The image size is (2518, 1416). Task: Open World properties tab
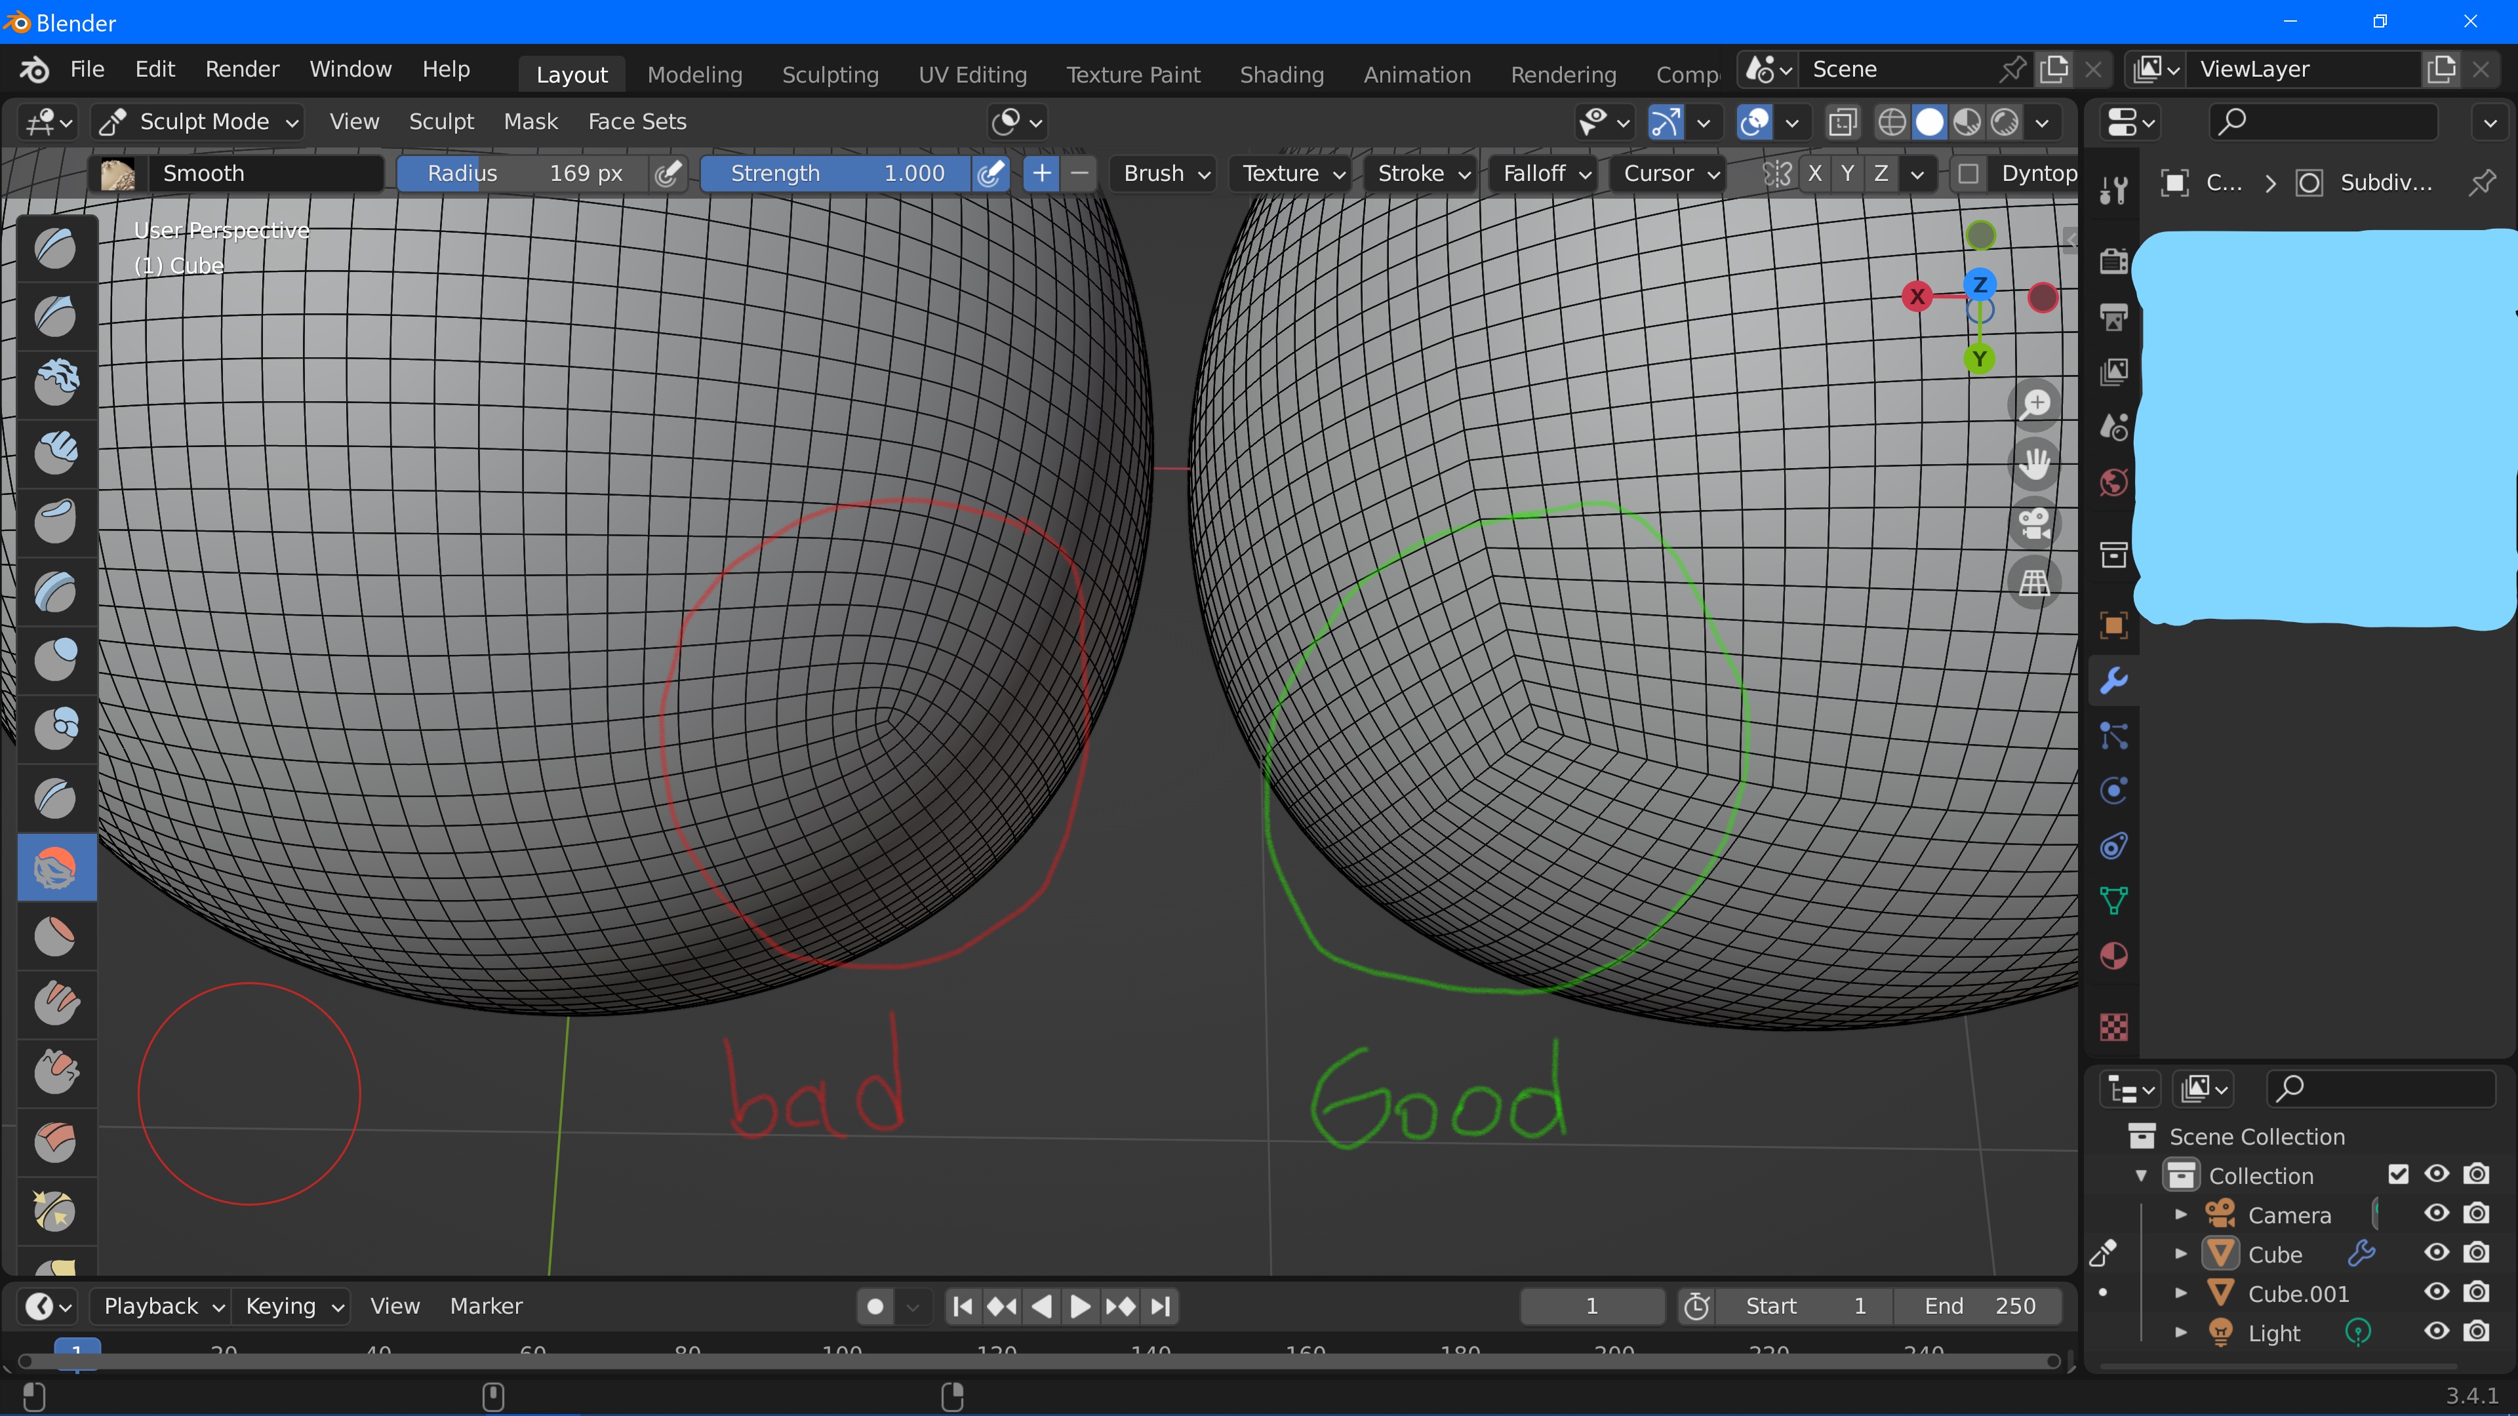tap(2113, 482)
